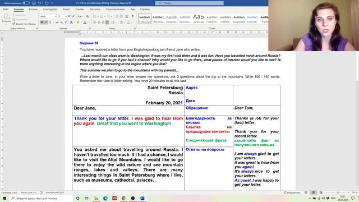Toggle italic formatting
Viewport: 359px width, 202px height.
46,22
